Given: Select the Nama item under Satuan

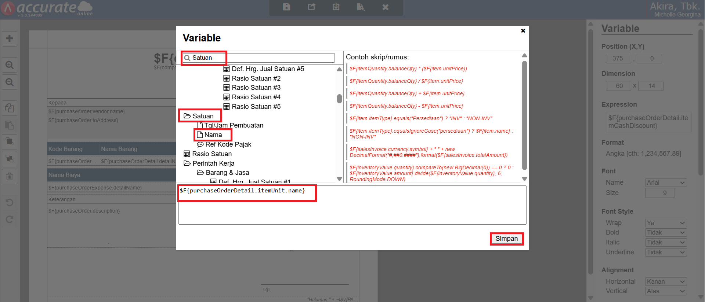Looking at the screenshot, I should pos(213,135).
